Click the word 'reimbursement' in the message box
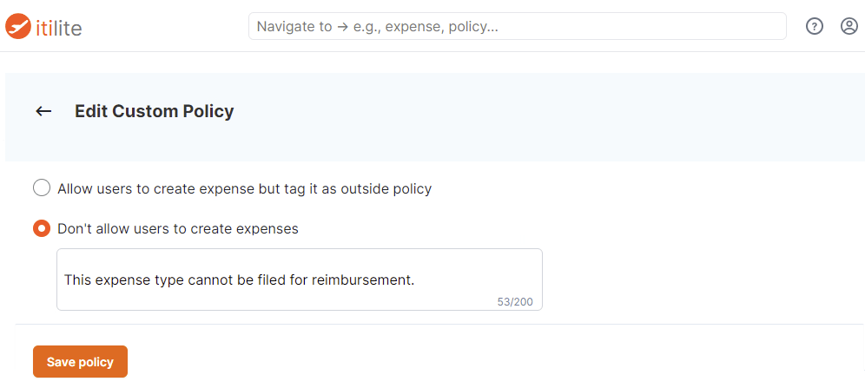This screenshot has height=388, width=865. (362, 280)
